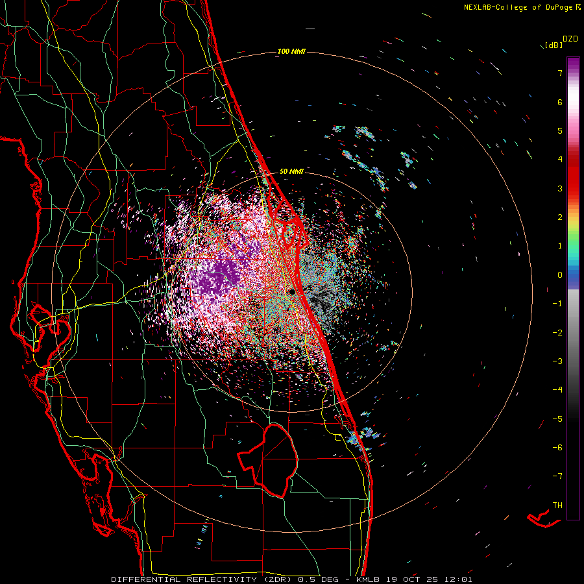The image size is (584, 584).
Task: Click the -5 tick label on the color scale
Action: click(x=557, y=419)
